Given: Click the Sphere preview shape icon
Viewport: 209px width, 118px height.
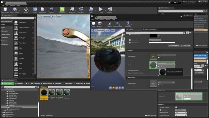Looking at the screenshot, I should [x=114, y=88].
